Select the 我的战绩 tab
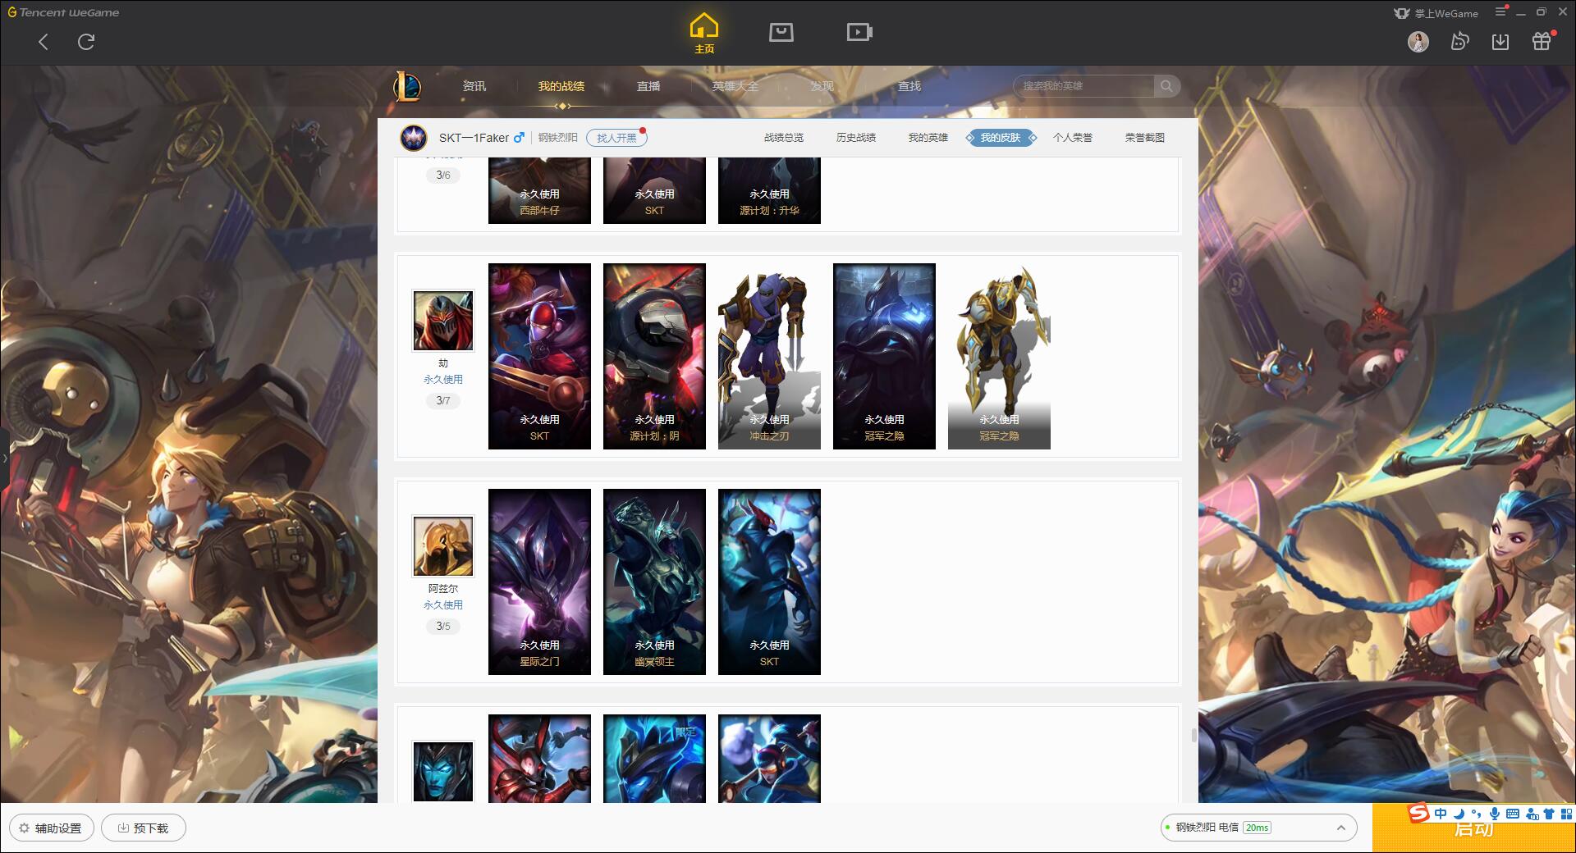Viewport: 1576px width, 853px height. point(561,86)
